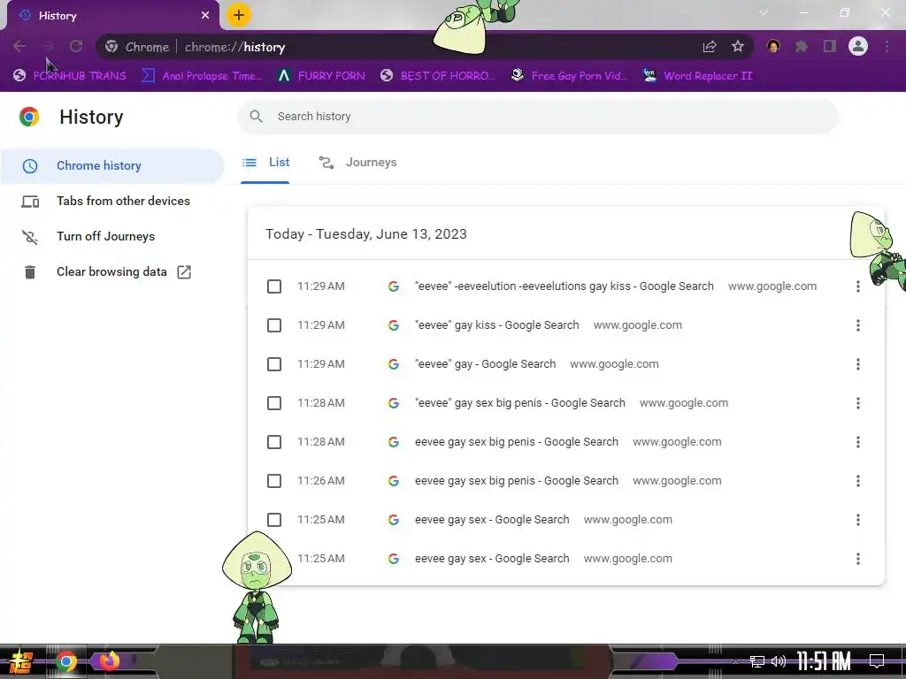Show hidden system tray icons chevron

735,661
